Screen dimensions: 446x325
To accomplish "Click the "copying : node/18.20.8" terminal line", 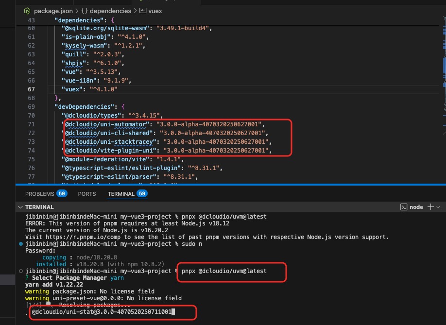I will pyautogui.click(x=80, y=257).
